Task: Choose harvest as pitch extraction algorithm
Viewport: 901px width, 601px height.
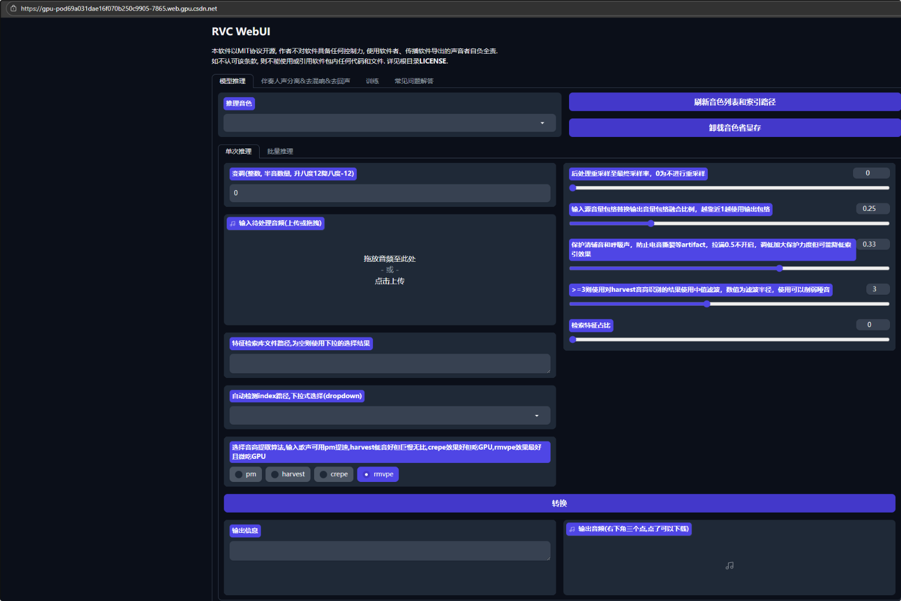Action: [275, 474]
